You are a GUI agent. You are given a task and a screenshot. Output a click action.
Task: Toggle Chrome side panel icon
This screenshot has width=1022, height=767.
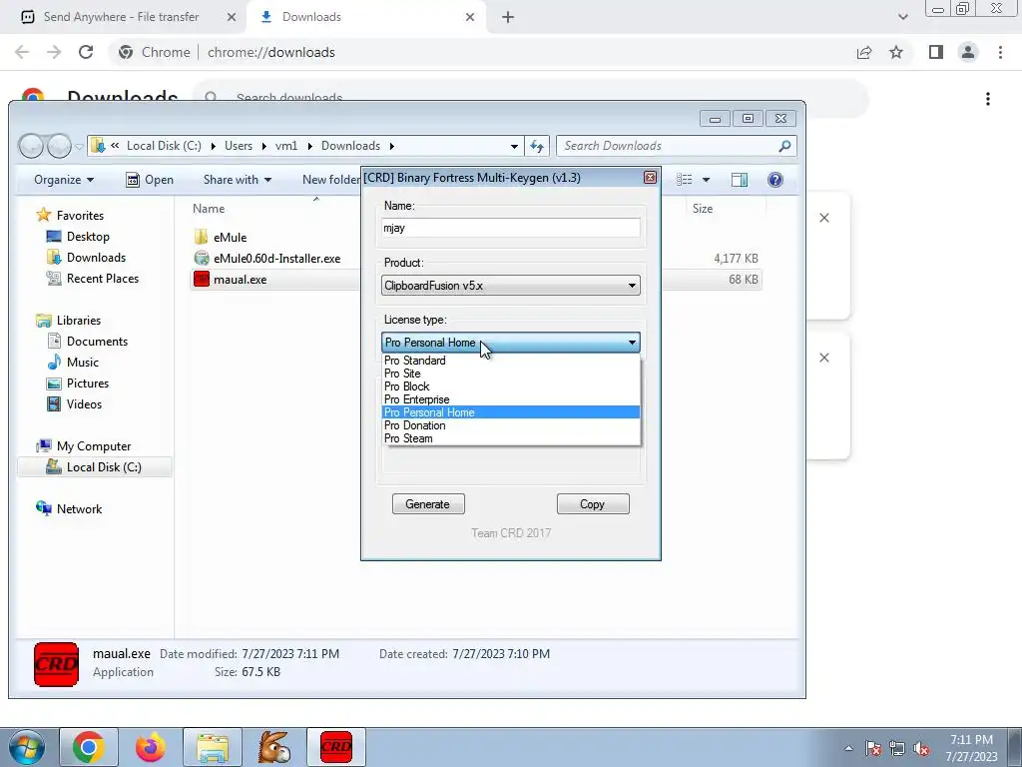(x=936, y=52)
